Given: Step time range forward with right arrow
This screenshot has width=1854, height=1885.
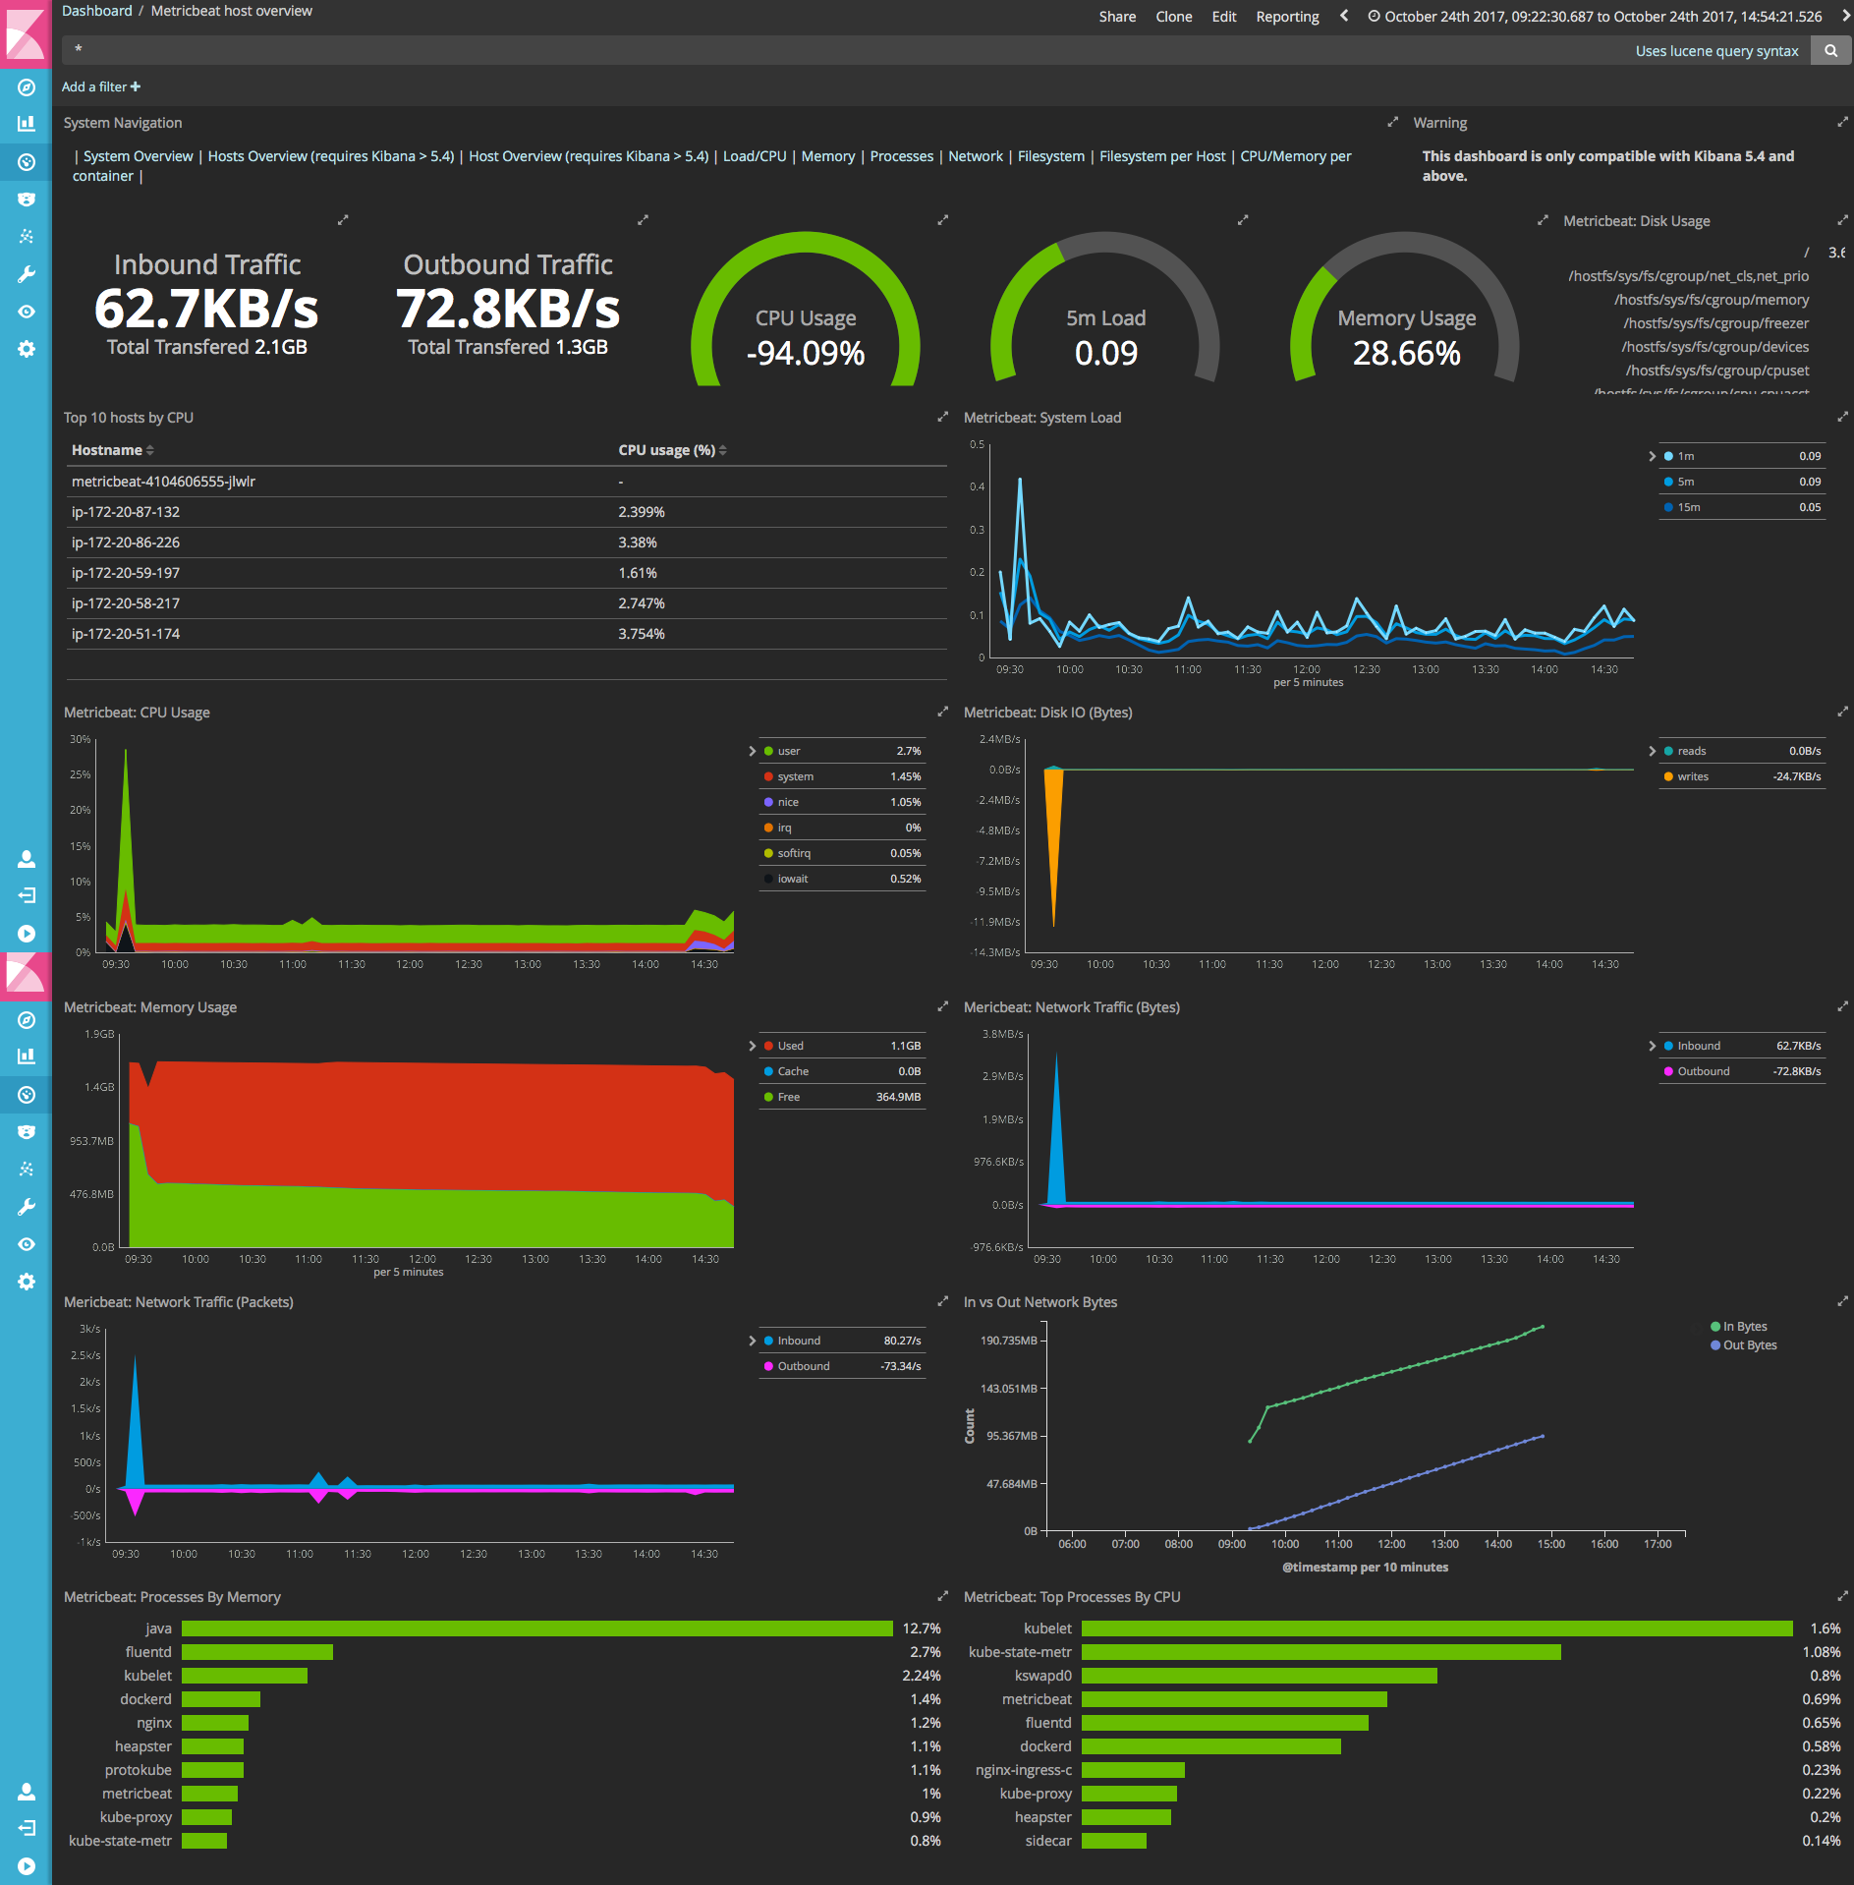Looking at the screenshot, I should tap(1845, 16).
